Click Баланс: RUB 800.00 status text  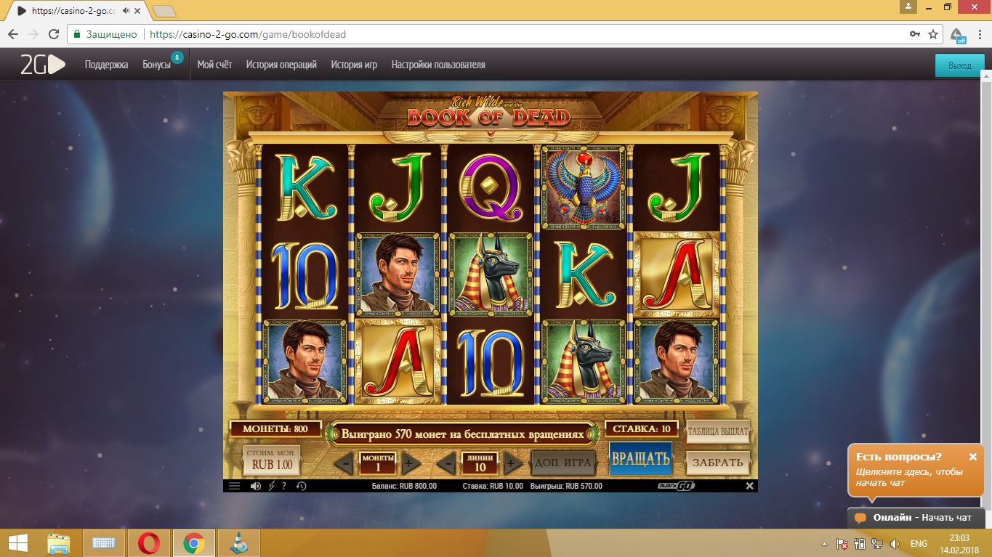[404, 486]
